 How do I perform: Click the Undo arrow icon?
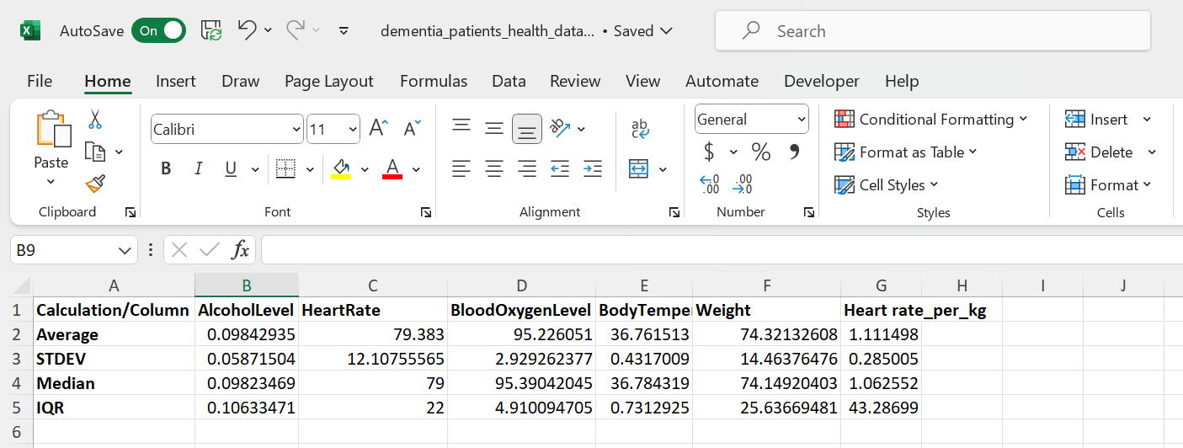[247, 31]
